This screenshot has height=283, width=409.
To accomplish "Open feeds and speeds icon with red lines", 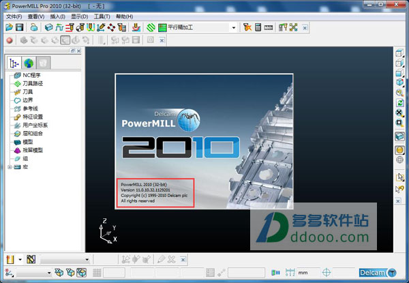I will pos(70,27).
